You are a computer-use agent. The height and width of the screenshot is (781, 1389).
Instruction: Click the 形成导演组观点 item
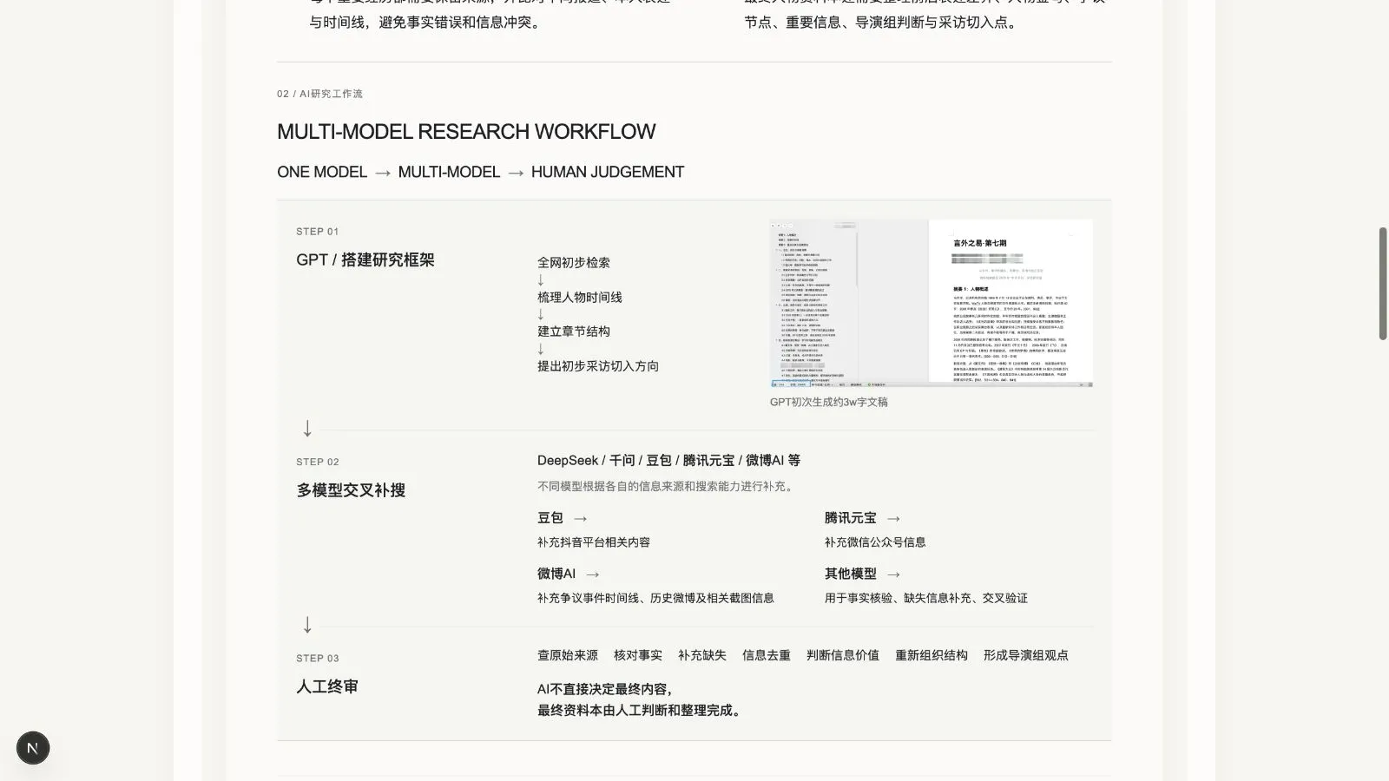[1026, 655]
